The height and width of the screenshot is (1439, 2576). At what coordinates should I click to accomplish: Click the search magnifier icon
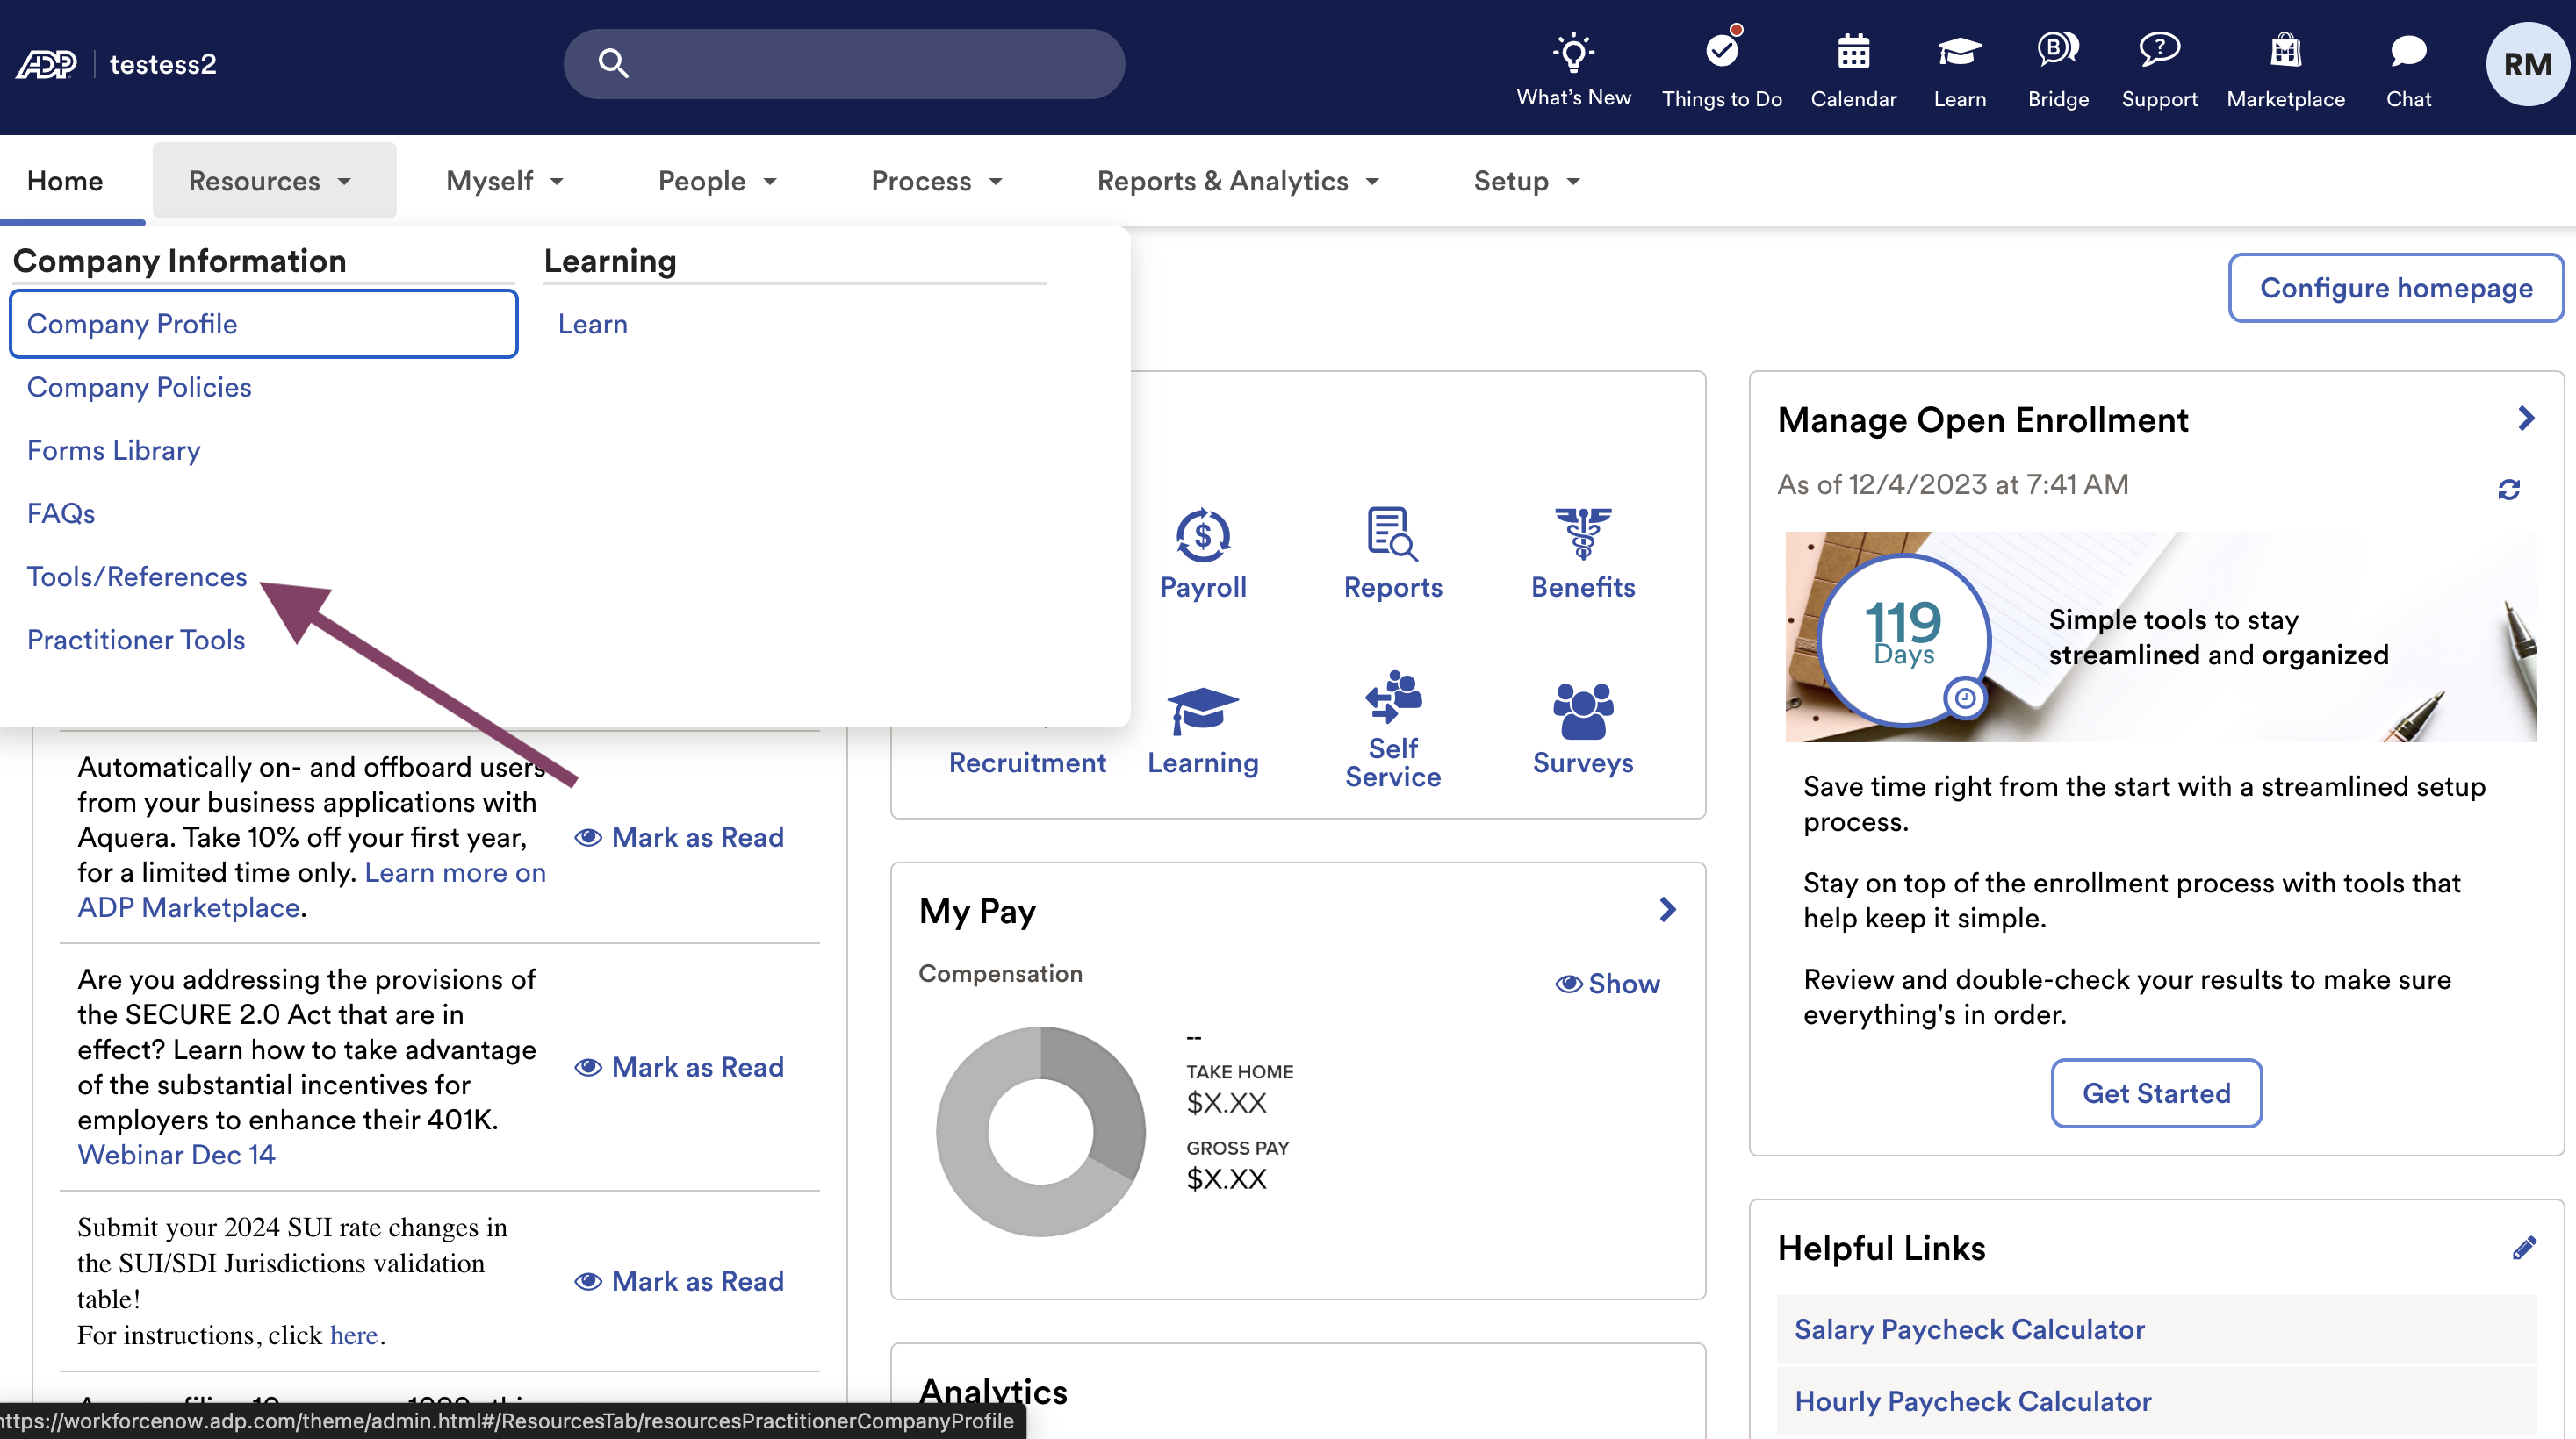tap(613, 63)
